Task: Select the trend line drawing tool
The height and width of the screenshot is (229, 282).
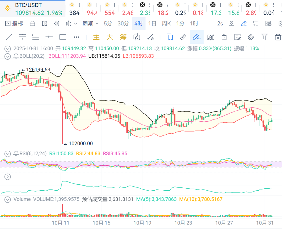Action: point(9,37)
